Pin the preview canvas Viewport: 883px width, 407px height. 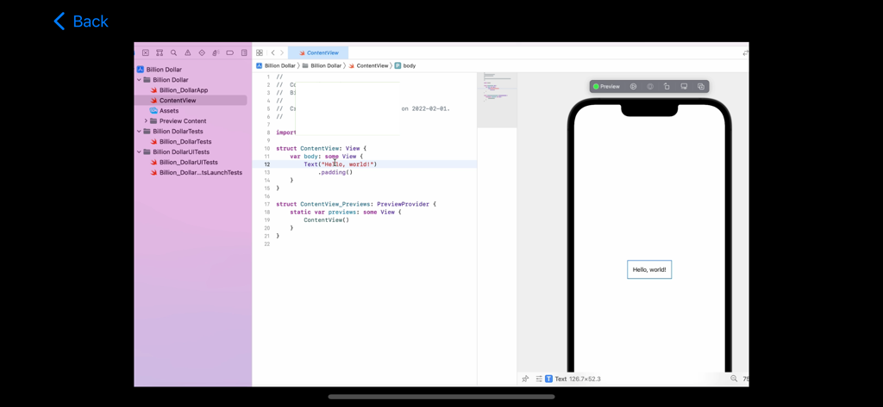tap(525, 379)
